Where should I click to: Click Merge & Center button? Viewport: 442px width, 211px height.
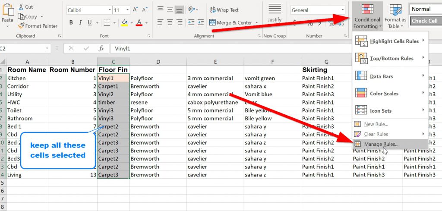tap(230, 22)
